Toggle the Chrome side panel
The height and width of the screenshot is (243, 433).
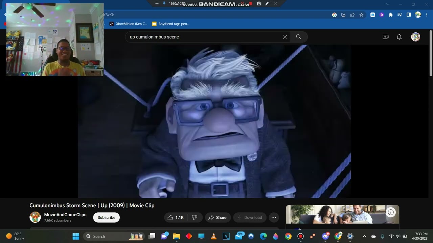(409, 15)
